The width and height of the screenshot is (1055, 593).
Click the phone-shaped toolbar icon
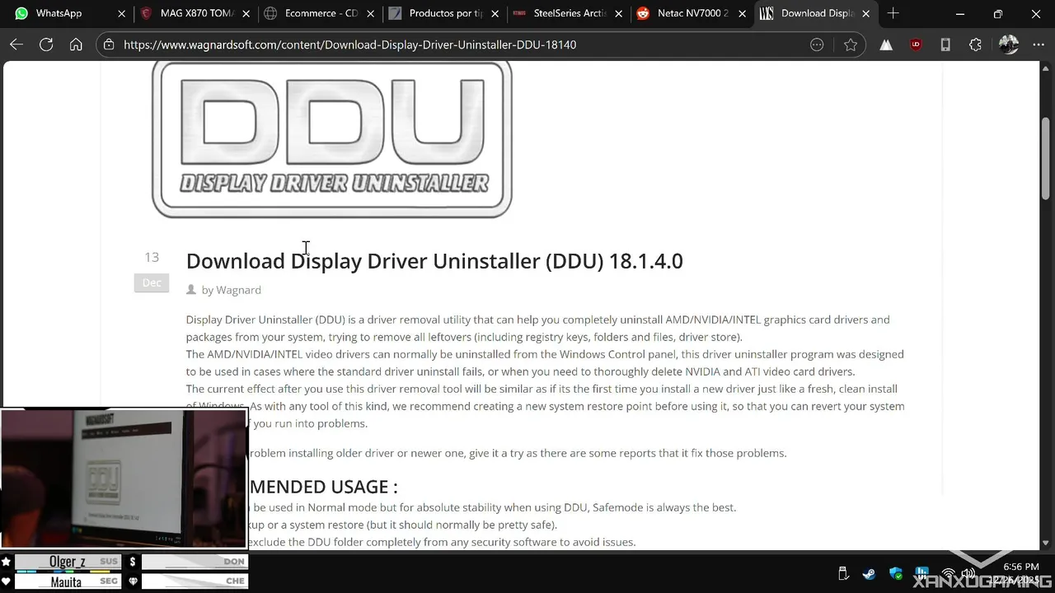coord(945,44)
